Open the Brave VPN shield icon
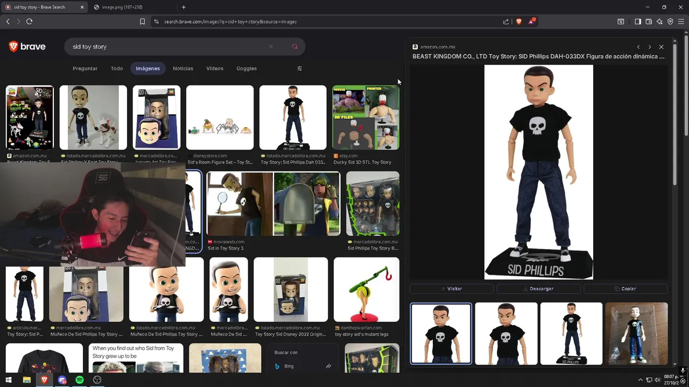The image size is (689, 387). (x=670, y=21)
